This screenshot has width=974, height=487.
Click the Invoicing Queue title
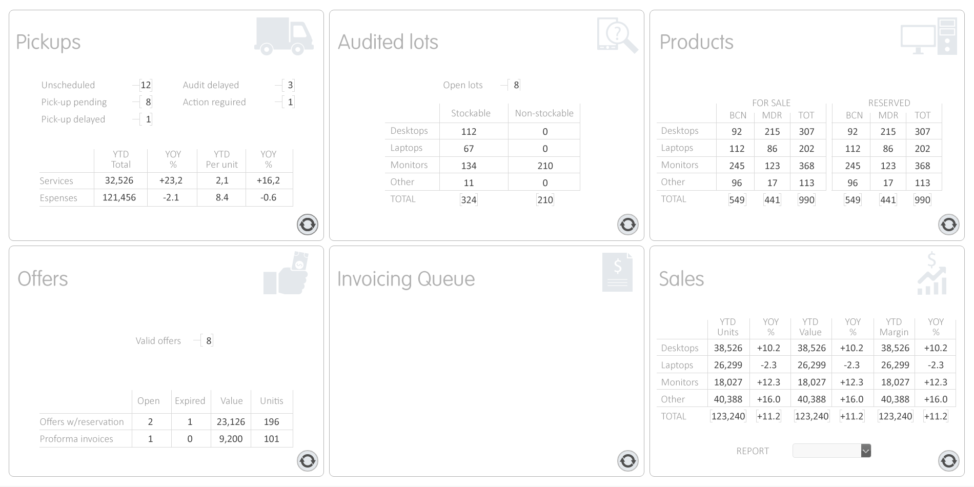(x=406, y=279)
